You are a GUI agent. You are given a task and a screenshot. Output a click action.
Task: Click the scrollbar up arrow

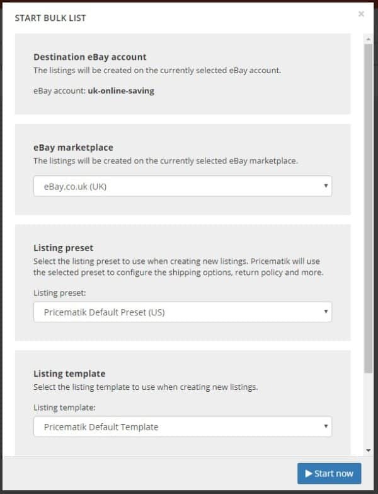point(369,39)
